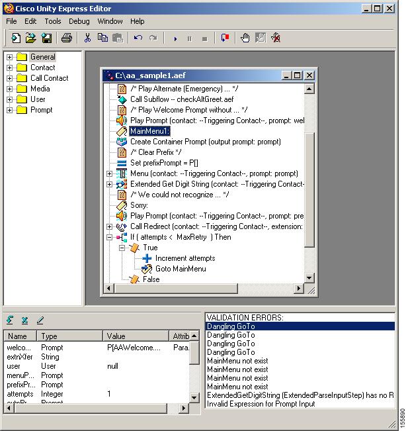Click the Increment attempts plus icon
Image resolution: width=406 pixels, height=431 pixels.
pyautogui.click(x=147, y=258)
